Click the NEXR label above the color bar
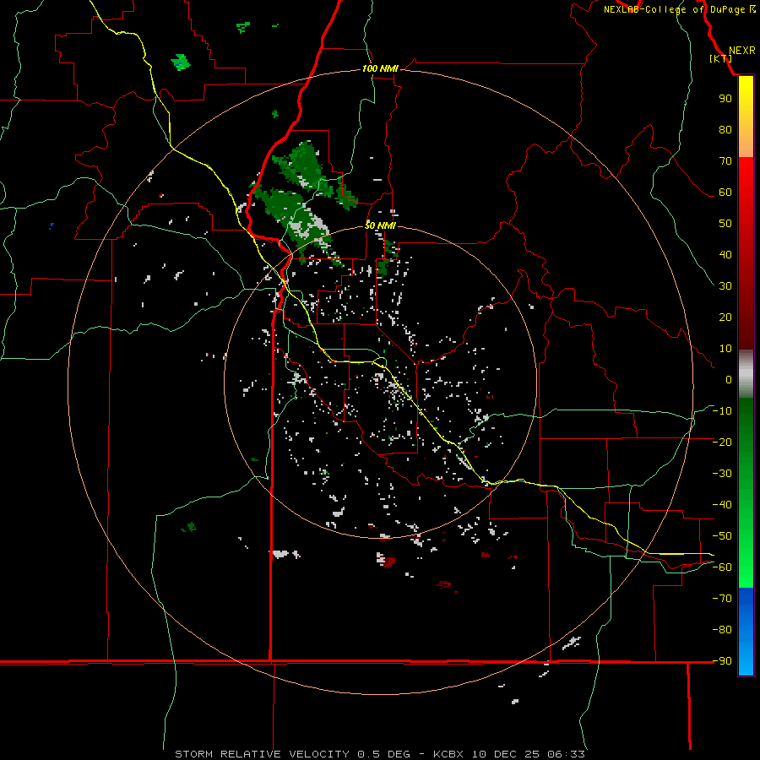 tap(741, 51)
